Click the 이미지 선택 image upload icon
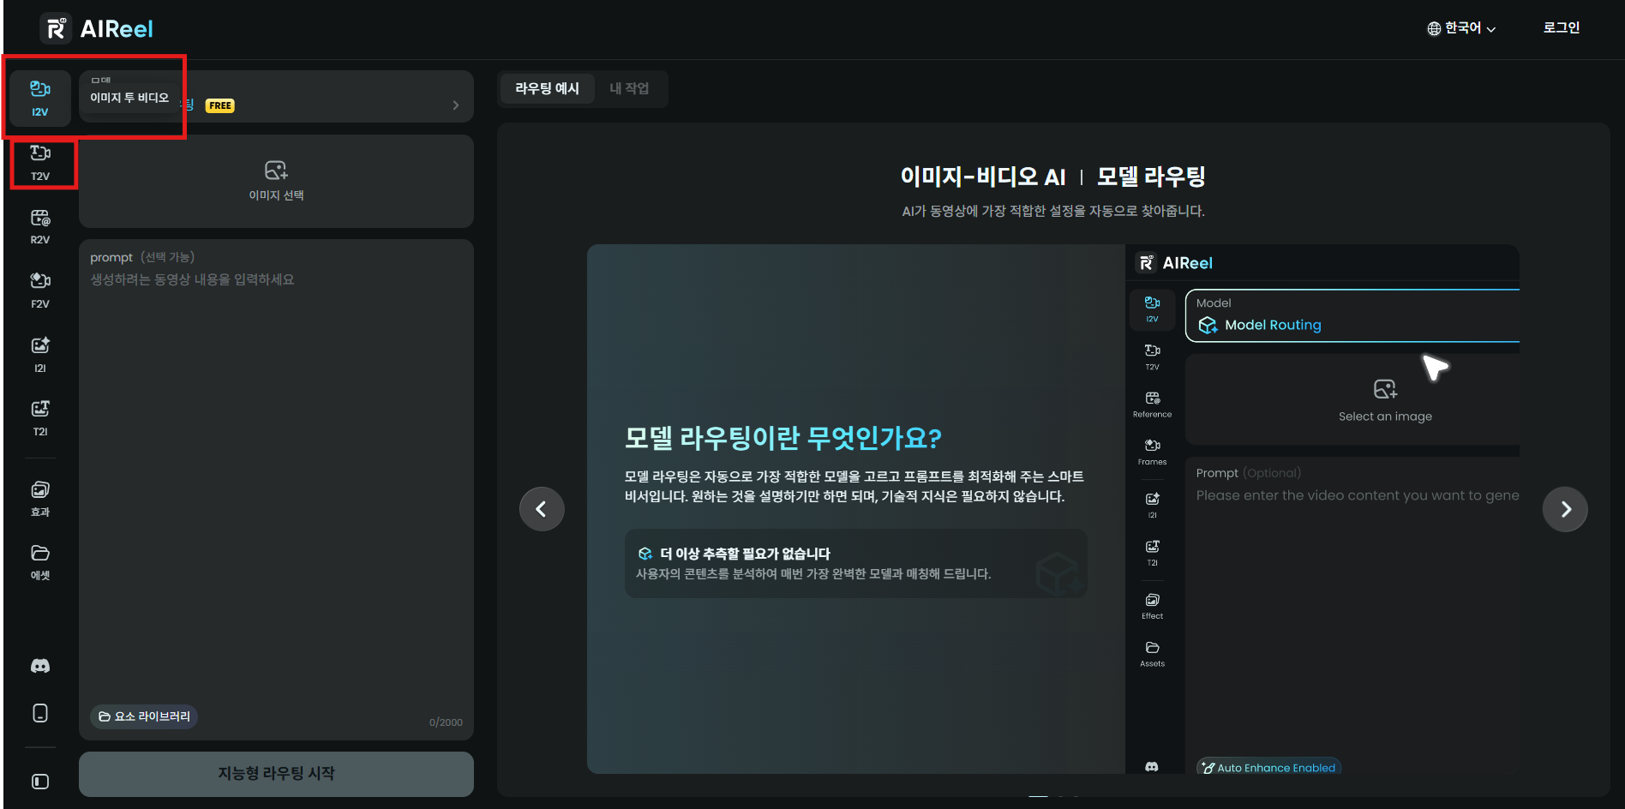 (276, 170)
